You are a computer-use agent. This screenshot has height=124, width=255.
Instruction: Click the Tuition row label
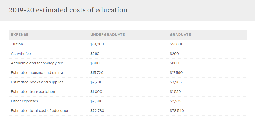[17, 44]
